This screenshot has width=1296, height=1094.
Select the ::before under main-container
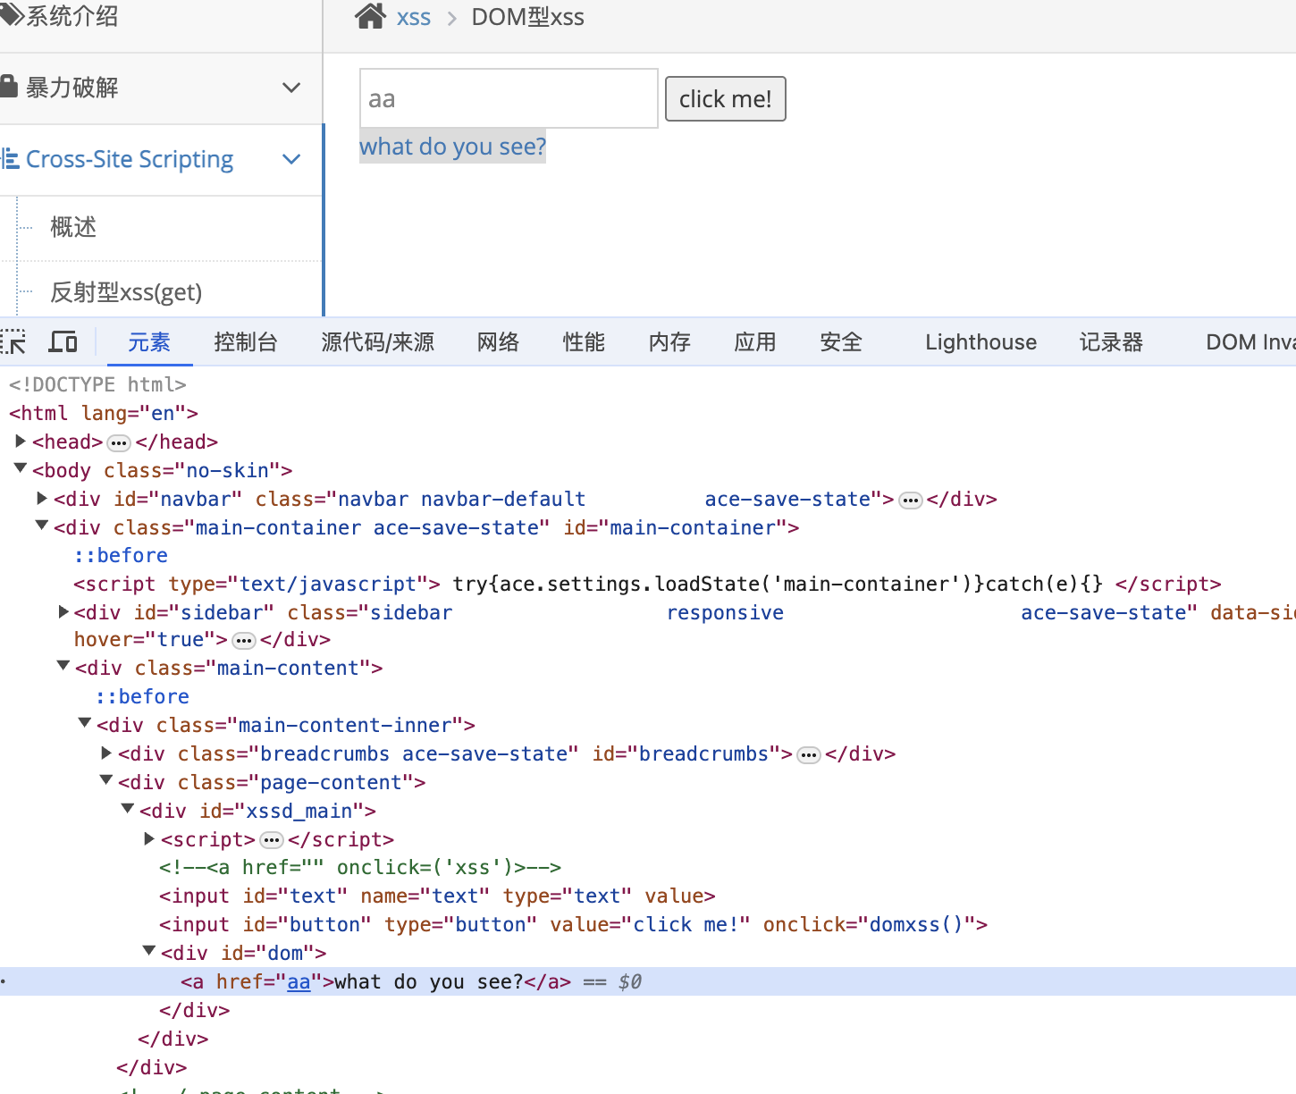(121, 555)
